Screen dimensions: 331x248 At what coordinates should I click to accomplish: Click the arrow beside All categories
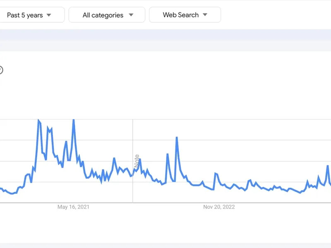click(131, 15)
